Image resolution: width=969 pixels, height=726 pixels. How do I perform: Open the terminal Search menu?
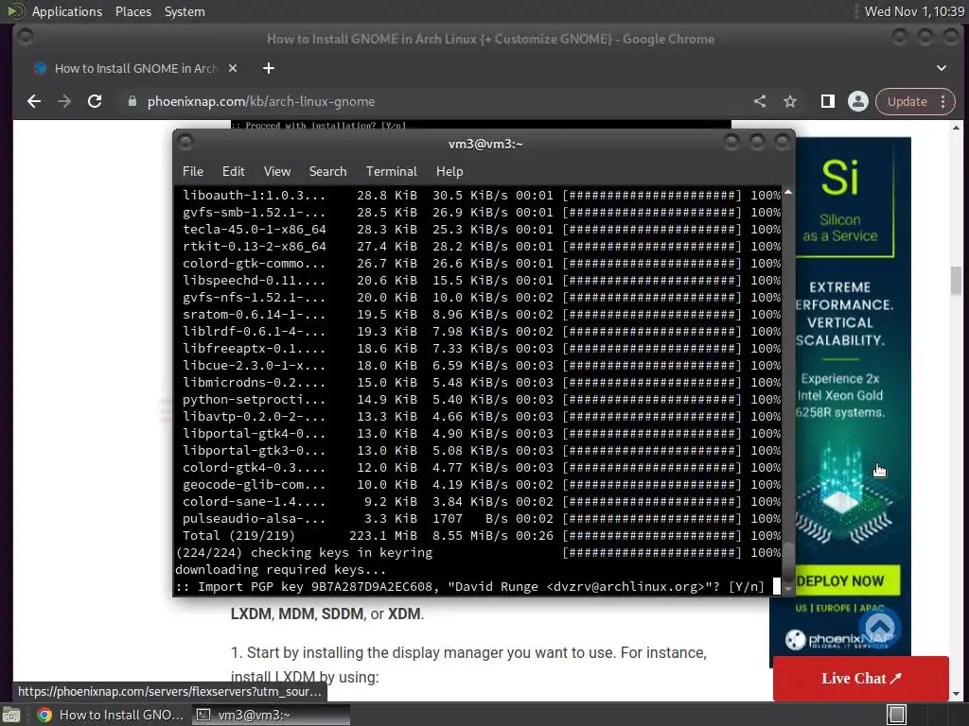[327, 172]
